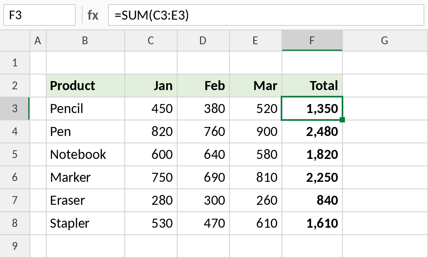Image resolution: width=428 pixels, height=258 pixels.
Task: Click Stapler's Feb value 470
Action: [x=203, y=223]
